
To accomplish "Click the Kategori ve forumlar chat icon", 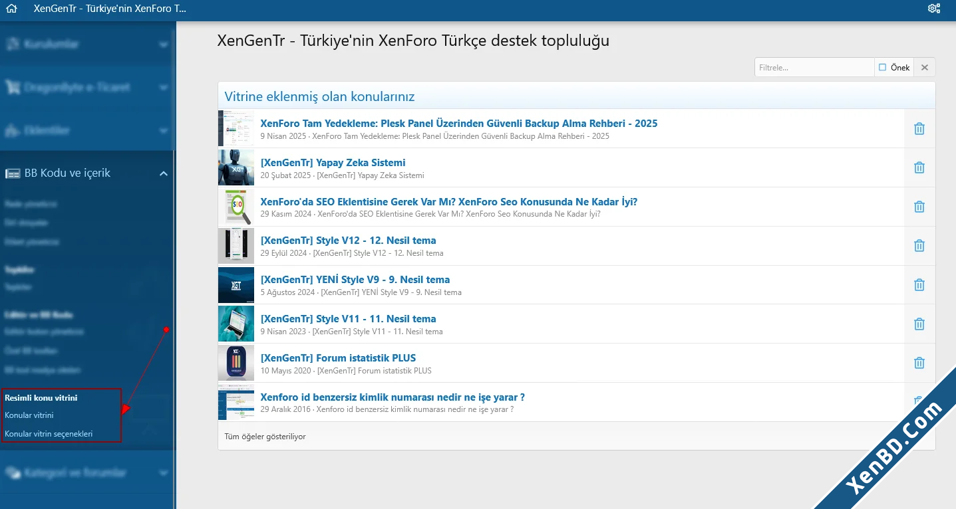I will [13, 472].
